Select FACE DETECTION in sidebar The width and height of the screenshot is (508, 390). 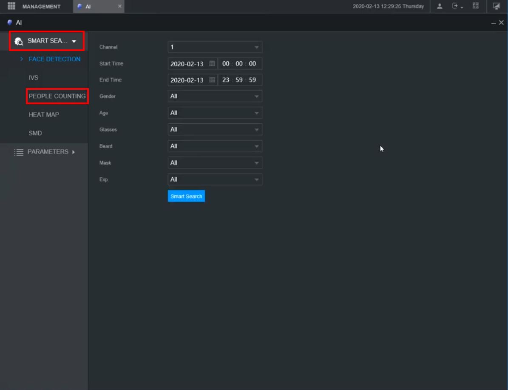point(54,59)
